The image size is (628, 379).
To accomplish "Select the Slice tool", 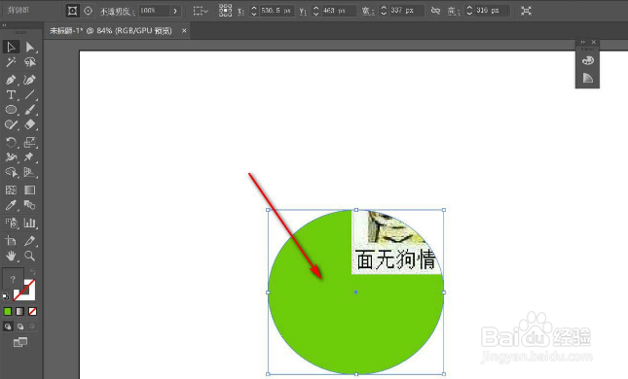I will (x=29, y=240).
